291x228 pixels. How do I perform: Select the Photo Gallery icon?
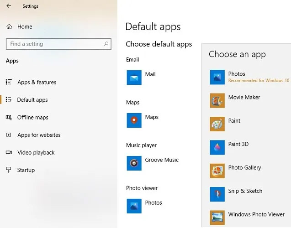(x=217, y=171)
